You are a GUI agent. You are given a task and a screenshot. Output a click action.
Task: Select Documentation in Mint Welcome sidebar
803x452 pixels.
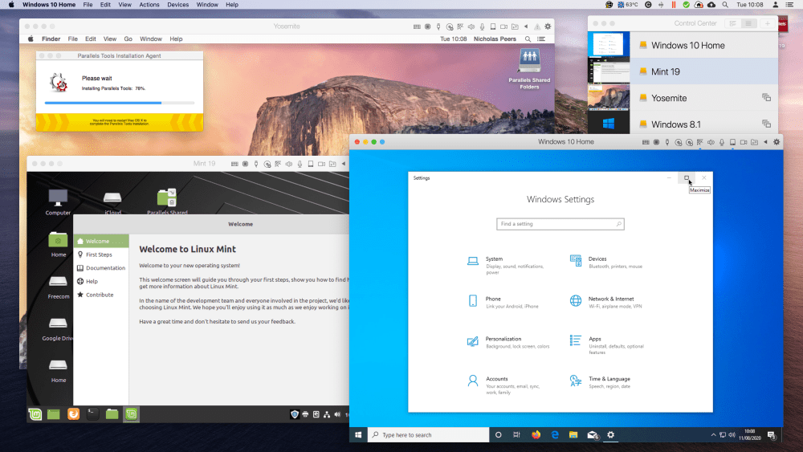(x=101, y=267)
